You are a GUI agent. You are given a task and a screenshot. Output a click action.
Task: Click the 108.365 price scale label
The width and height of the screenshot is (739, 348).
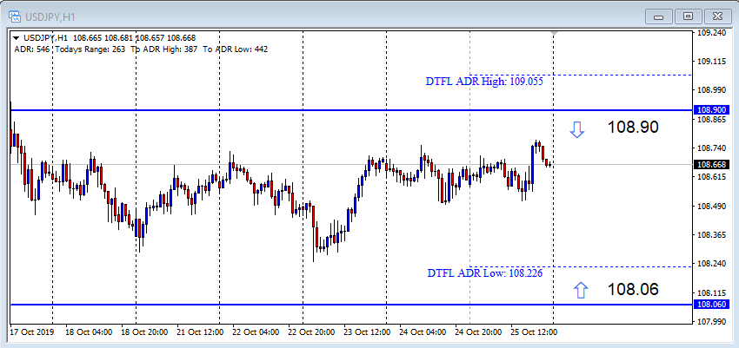click(712, 235)
